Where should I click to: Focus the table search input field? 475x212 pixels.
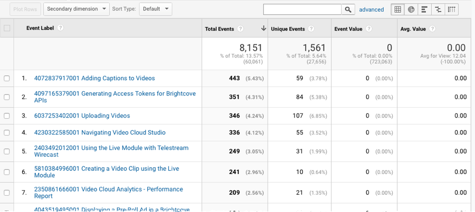(x=302, y=9)
